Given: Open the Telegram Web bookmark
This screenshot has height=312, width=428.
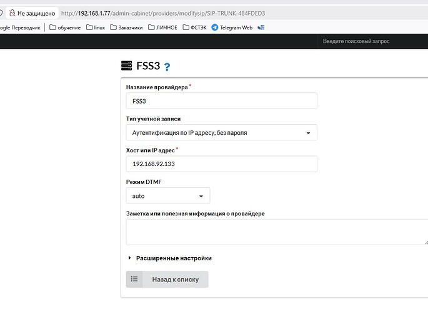Looking at the screenshot, I should coord(232,27).
